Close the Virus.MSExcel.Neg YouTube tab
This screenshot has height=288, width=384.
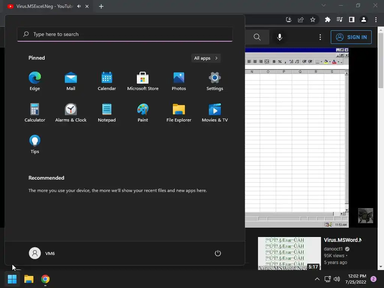(x=87, y=6)
